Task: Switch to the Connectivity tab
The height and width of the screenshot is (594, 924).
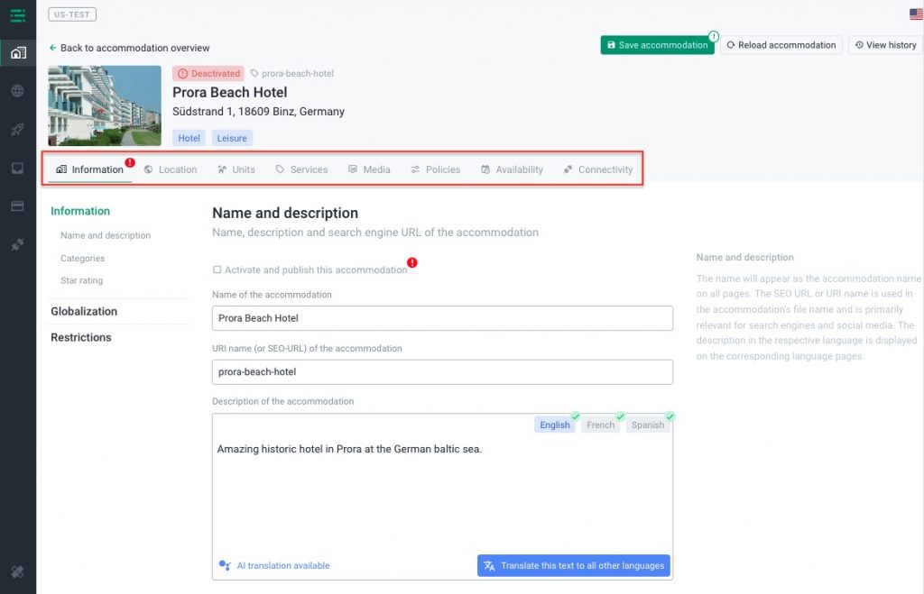Action: [598, 169]
